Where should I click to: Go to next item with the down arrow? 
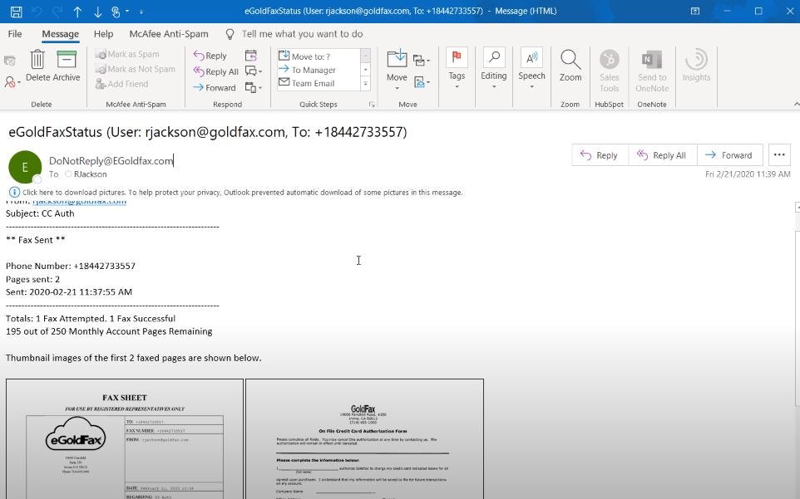97,11
